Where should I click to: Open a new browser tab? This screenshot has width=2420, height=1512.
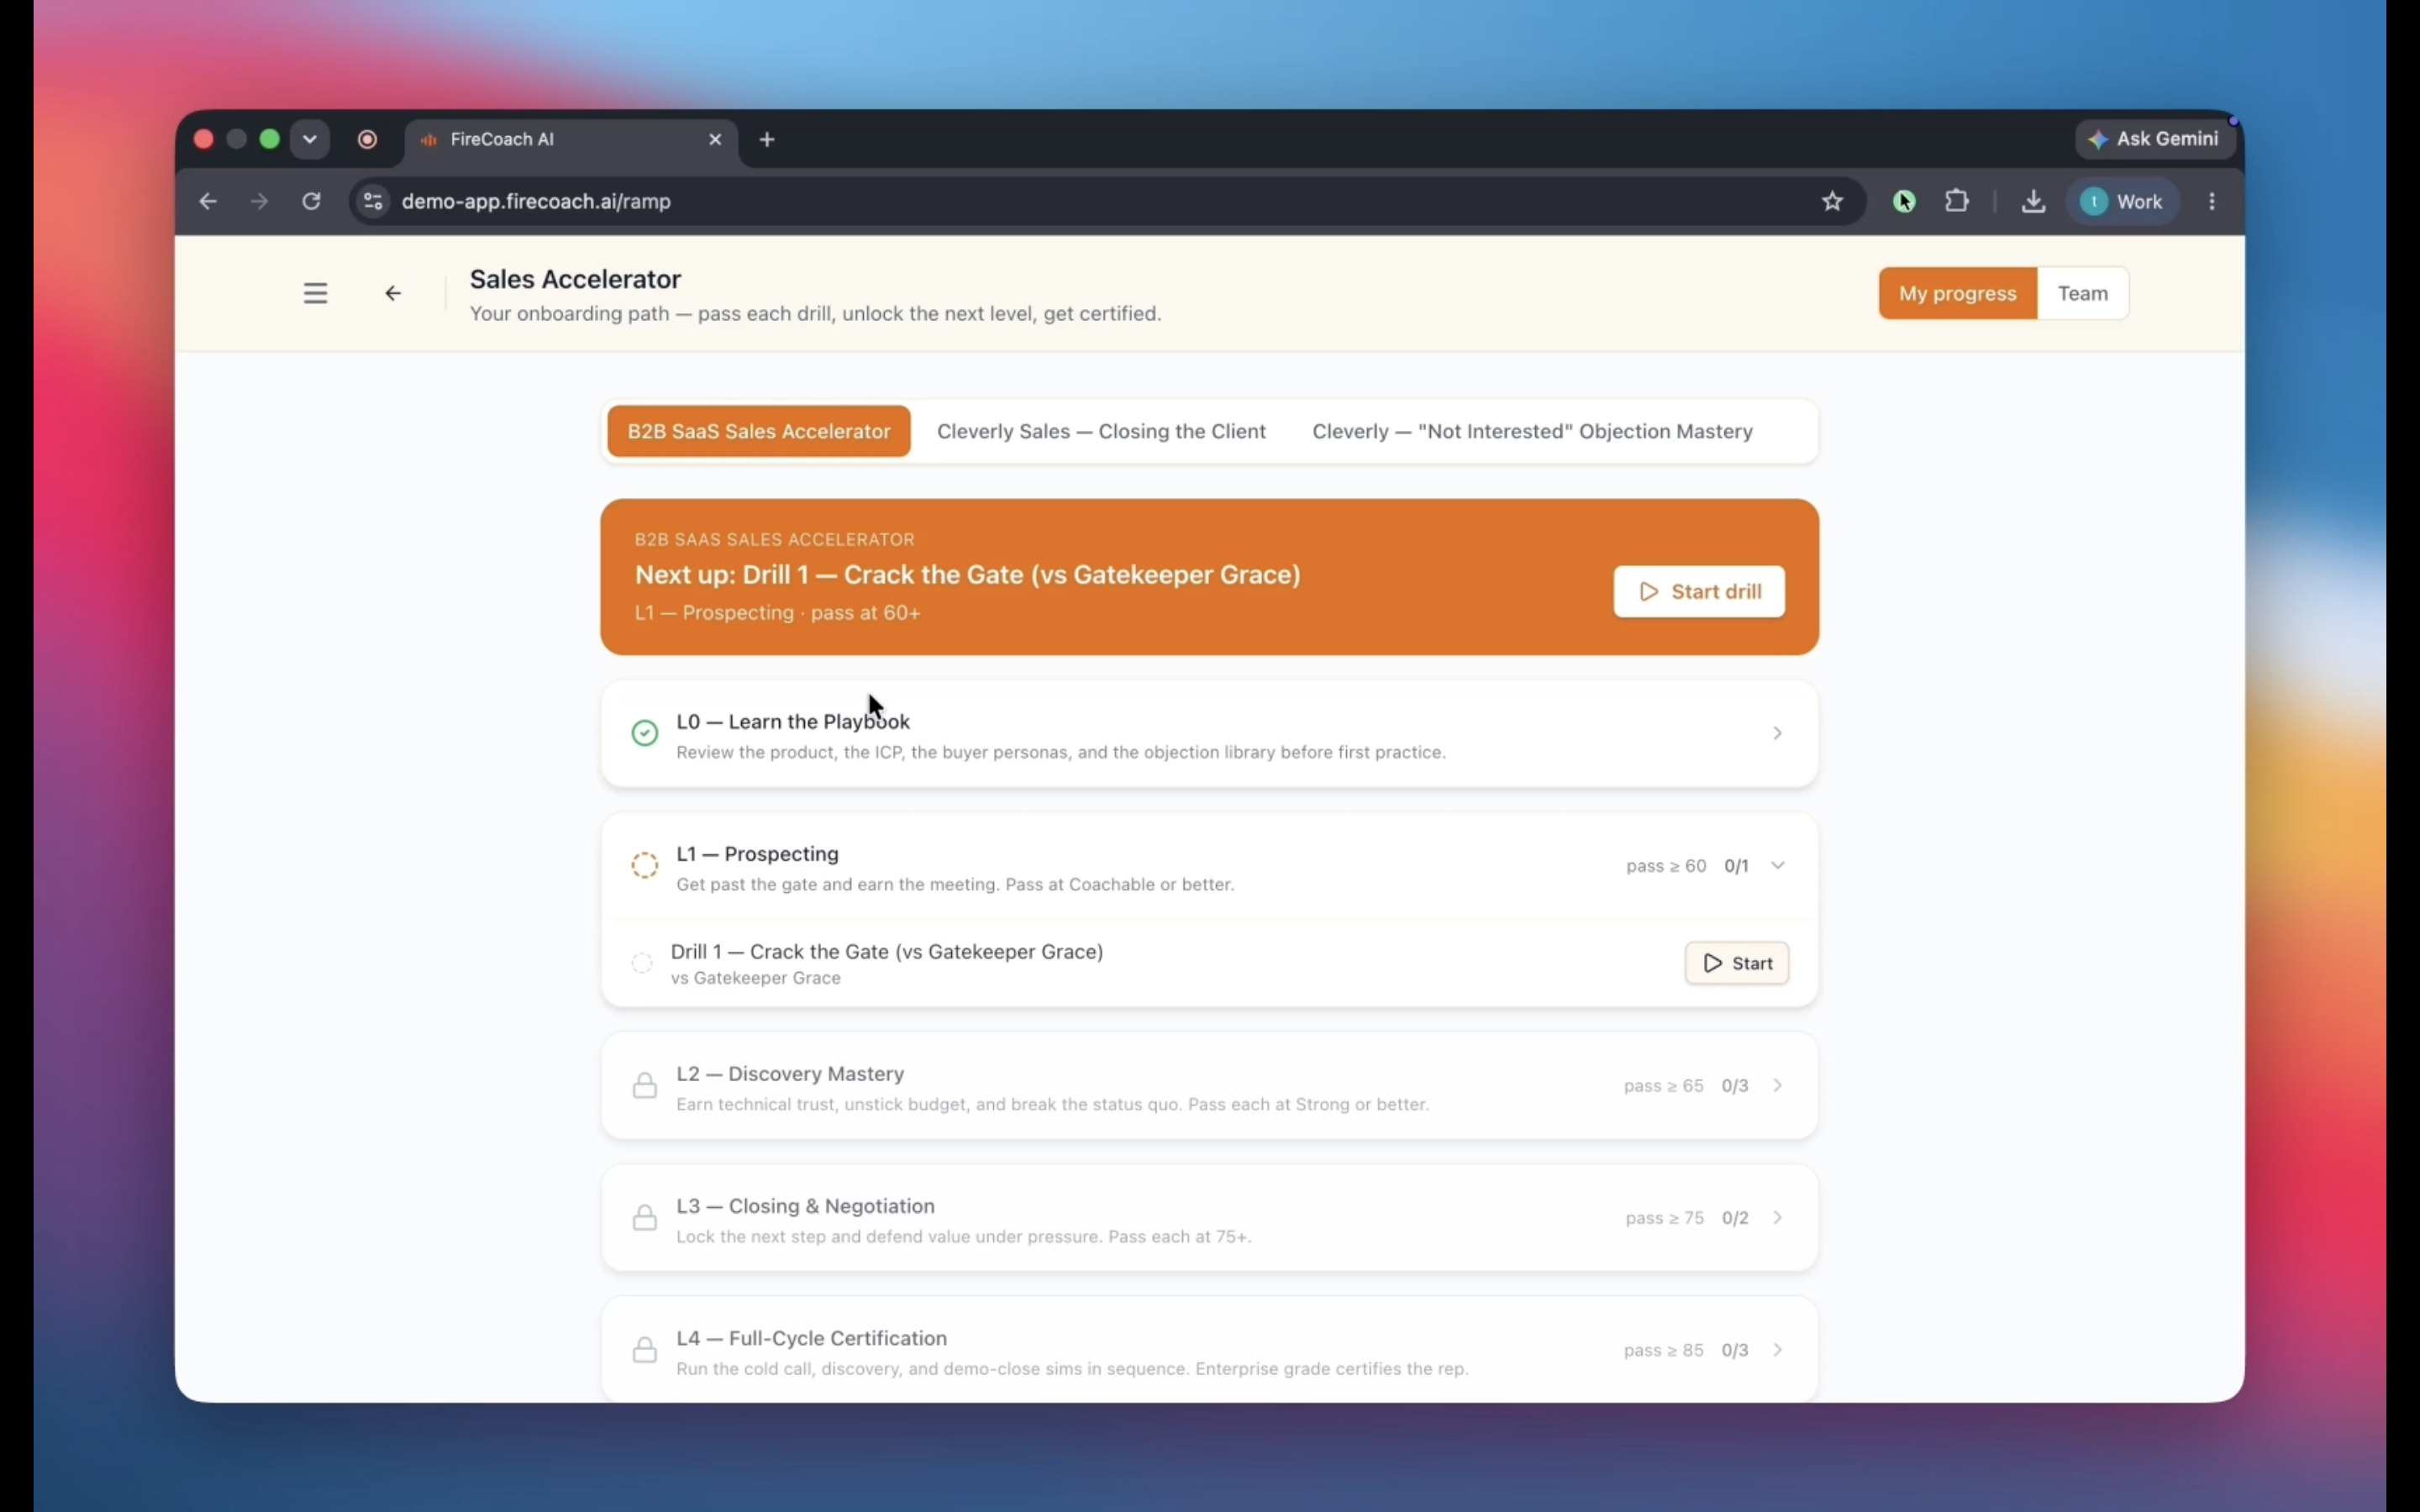tap(767, 139)
